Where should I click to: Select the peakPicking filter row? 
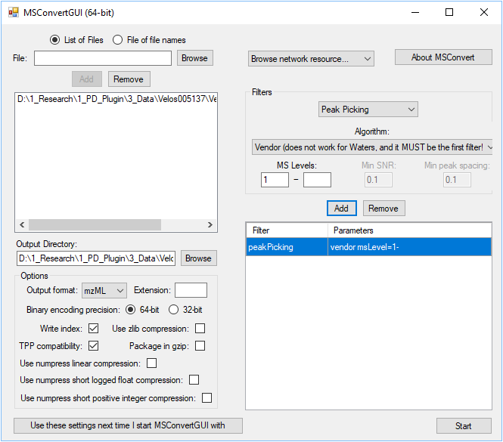pos(368,247)
